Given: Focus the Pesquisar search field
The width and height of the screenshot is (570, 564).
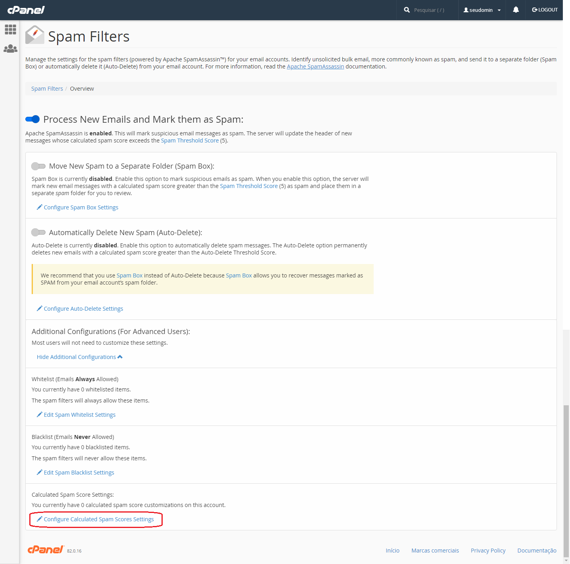Looking at the screenshot, I should (429, 10).
